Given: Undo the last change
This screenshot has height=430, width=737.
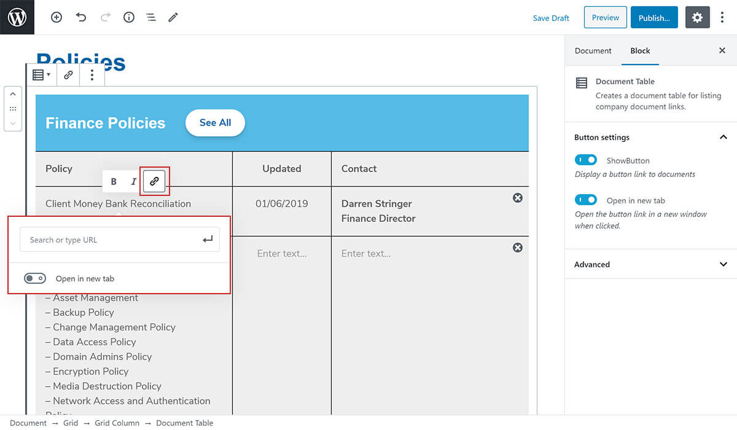Looking at the screenshot, I should click(x=81, y=18).
